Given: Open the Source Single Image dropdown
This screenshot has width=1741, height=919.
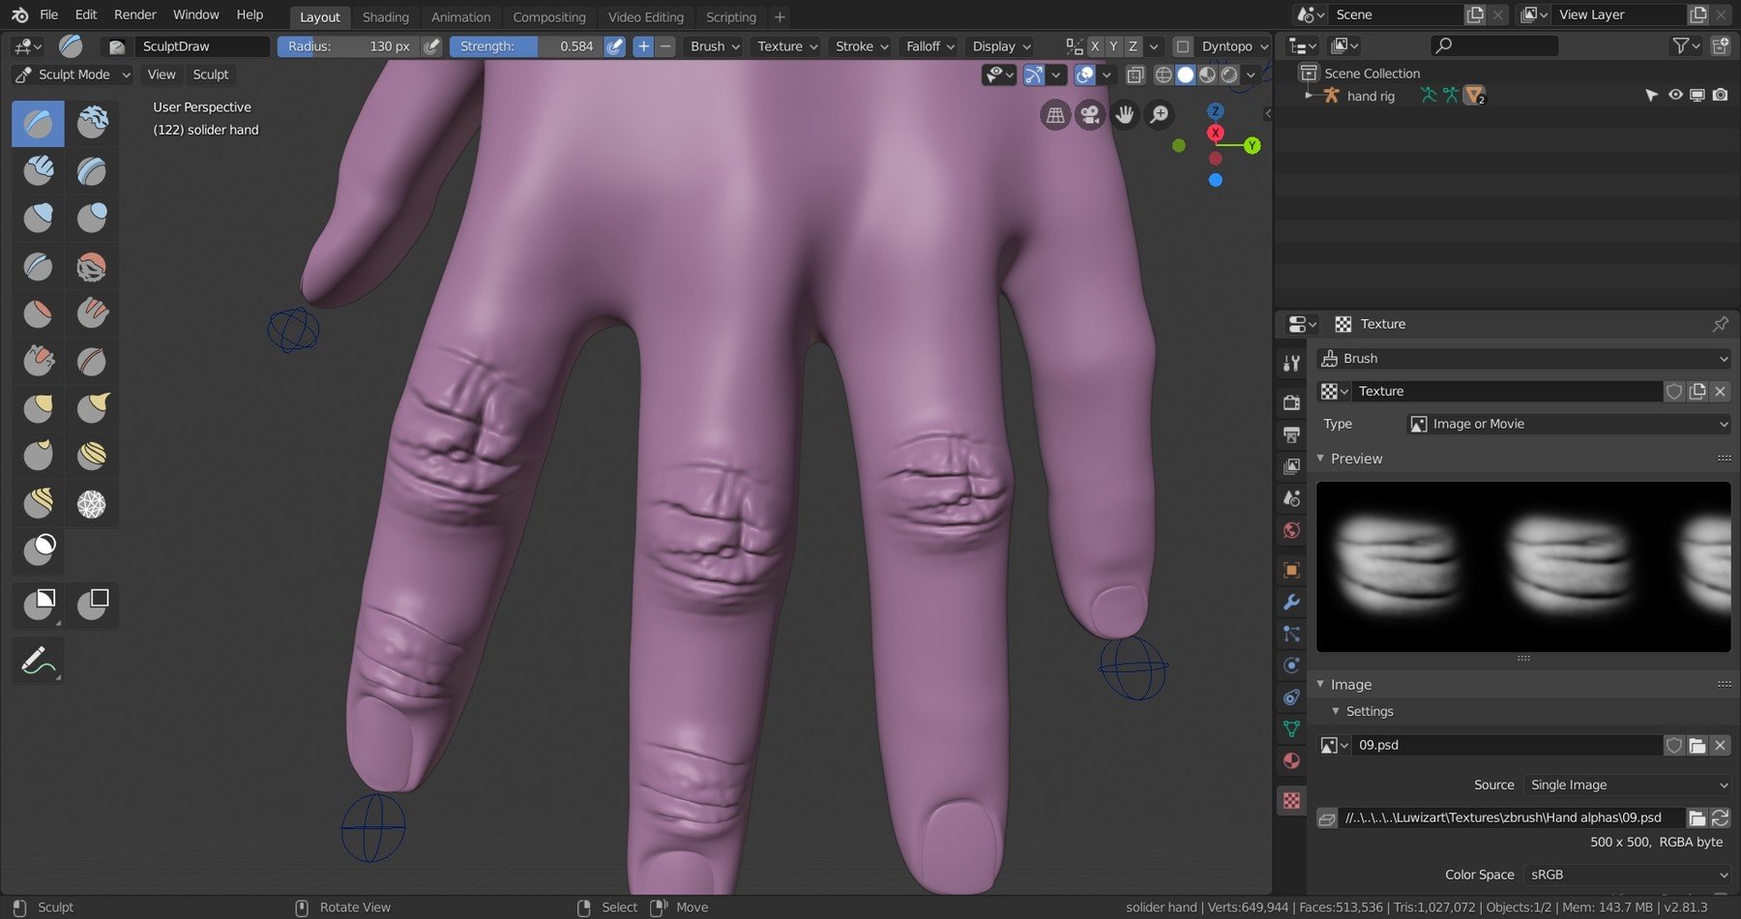Looking at the screenshot, I should tap(1627, 785).
